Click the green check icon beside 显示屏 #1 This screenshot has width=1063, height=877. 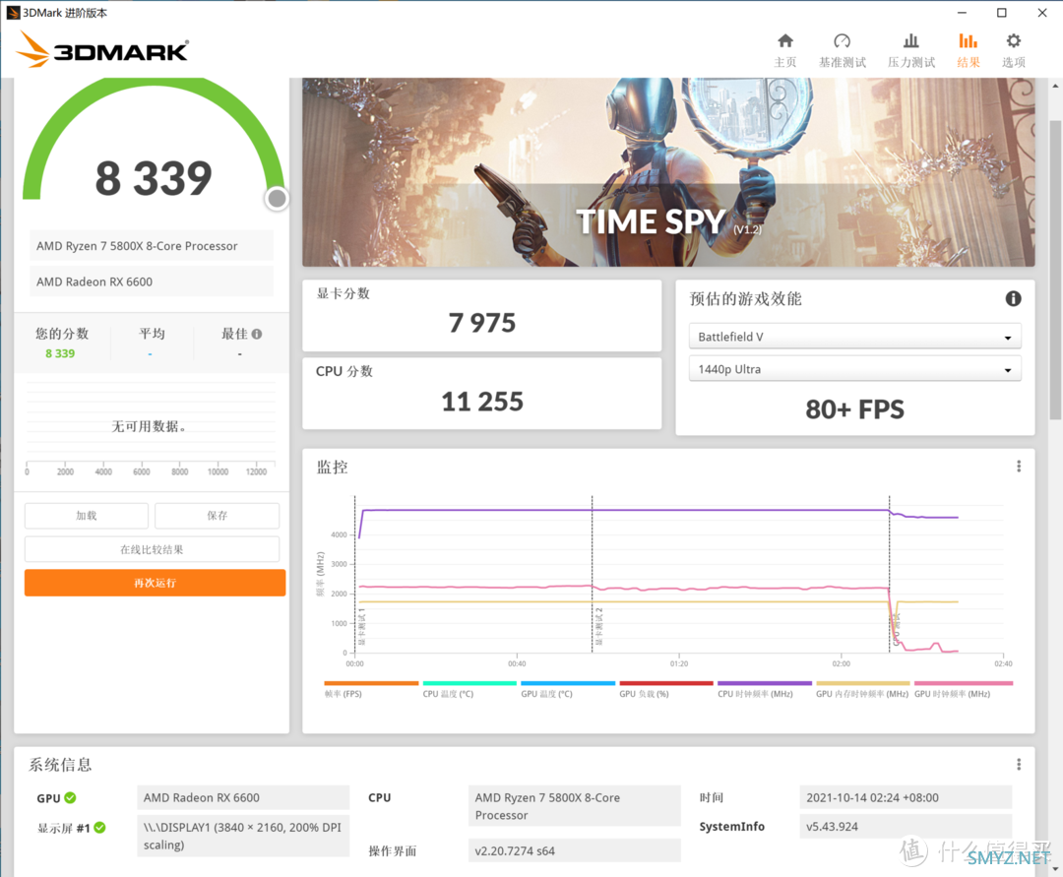pyautogui.click(x=99, y=828)
